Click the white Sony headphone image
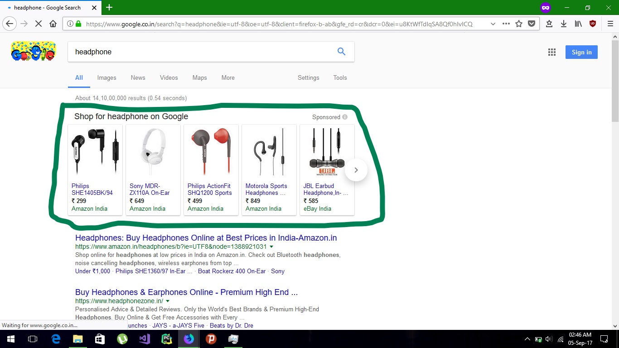This screenshot has height=348, width=619. (x=153, y=152)
